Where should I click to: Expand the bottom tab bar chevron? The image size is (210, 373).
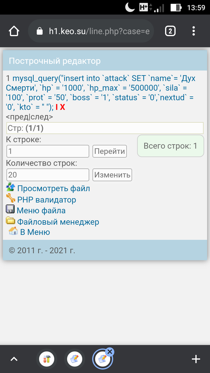[x=14, y=359]
